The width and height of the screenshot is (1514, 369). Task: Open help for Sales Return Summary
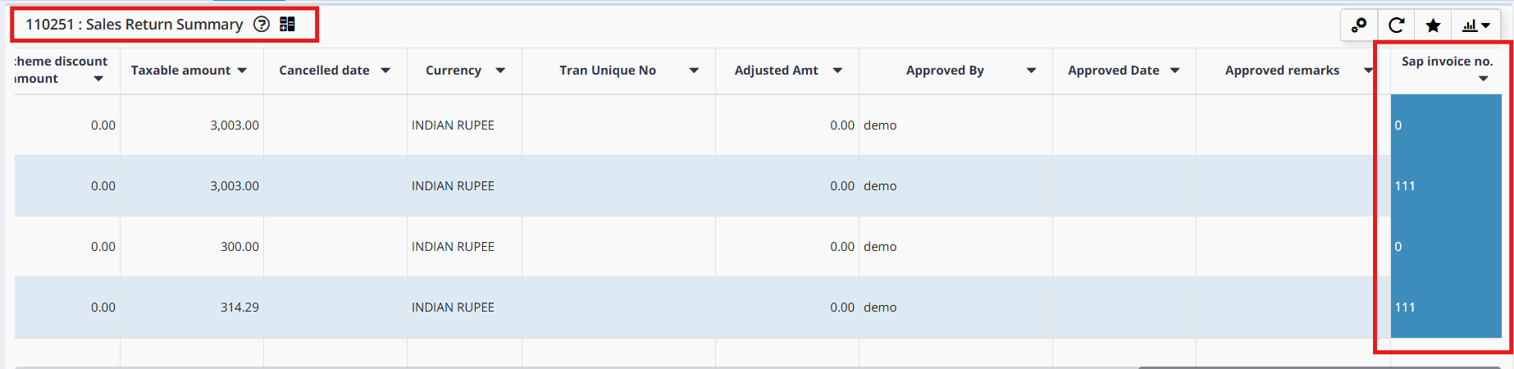click(x=262, y=25)
